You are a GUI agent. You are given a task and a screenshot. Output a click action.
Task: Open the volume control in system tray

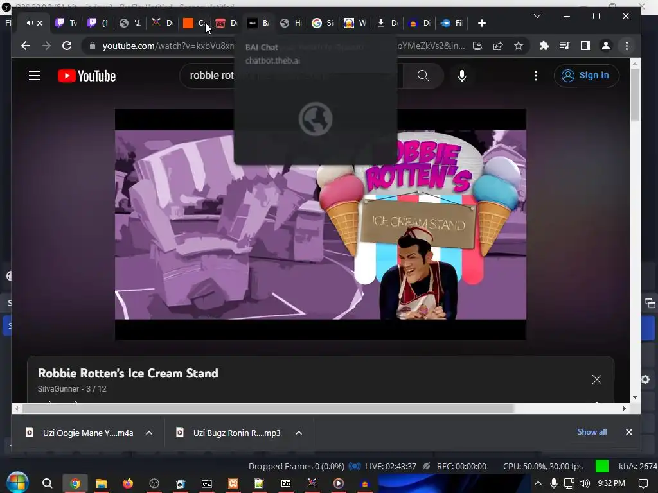pyautogui.click(x=585, y=483)
